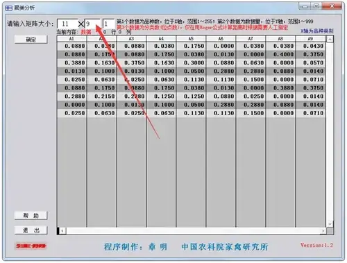Select the A4 column header

(161, 39)
